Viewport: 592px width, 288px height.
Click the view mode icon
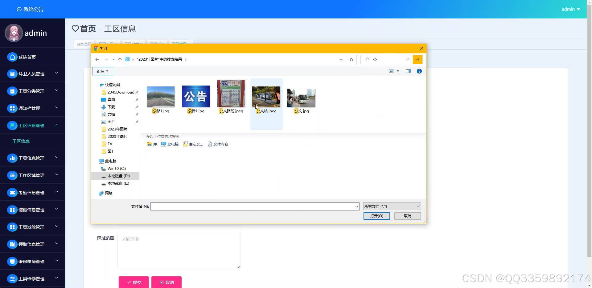[x=391, y=71]
